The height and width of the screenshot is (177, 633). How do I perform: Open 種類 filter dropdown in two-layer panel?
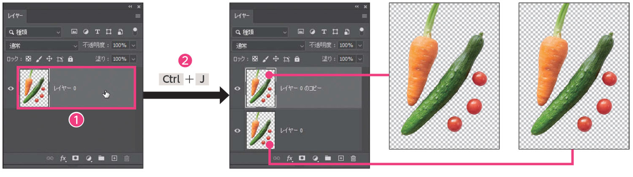coord(261,32)
